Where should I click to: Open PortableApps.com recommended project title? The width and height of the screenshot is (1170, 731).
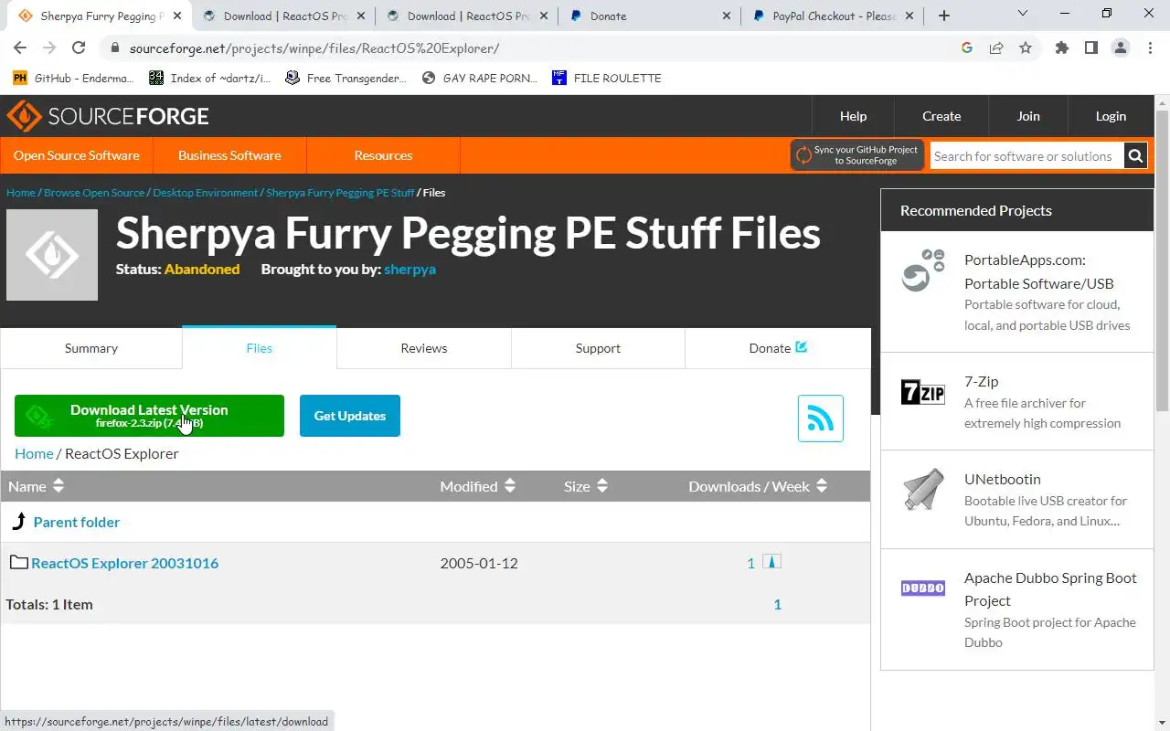(x=1039, y=271)
